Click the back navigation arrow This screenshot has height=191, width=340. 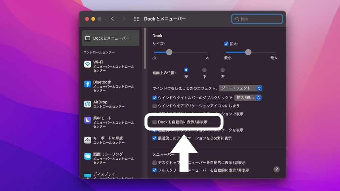112,19
